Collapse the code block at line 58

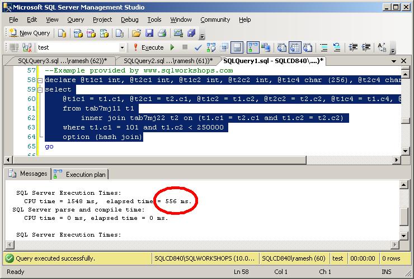click(40, 80)
